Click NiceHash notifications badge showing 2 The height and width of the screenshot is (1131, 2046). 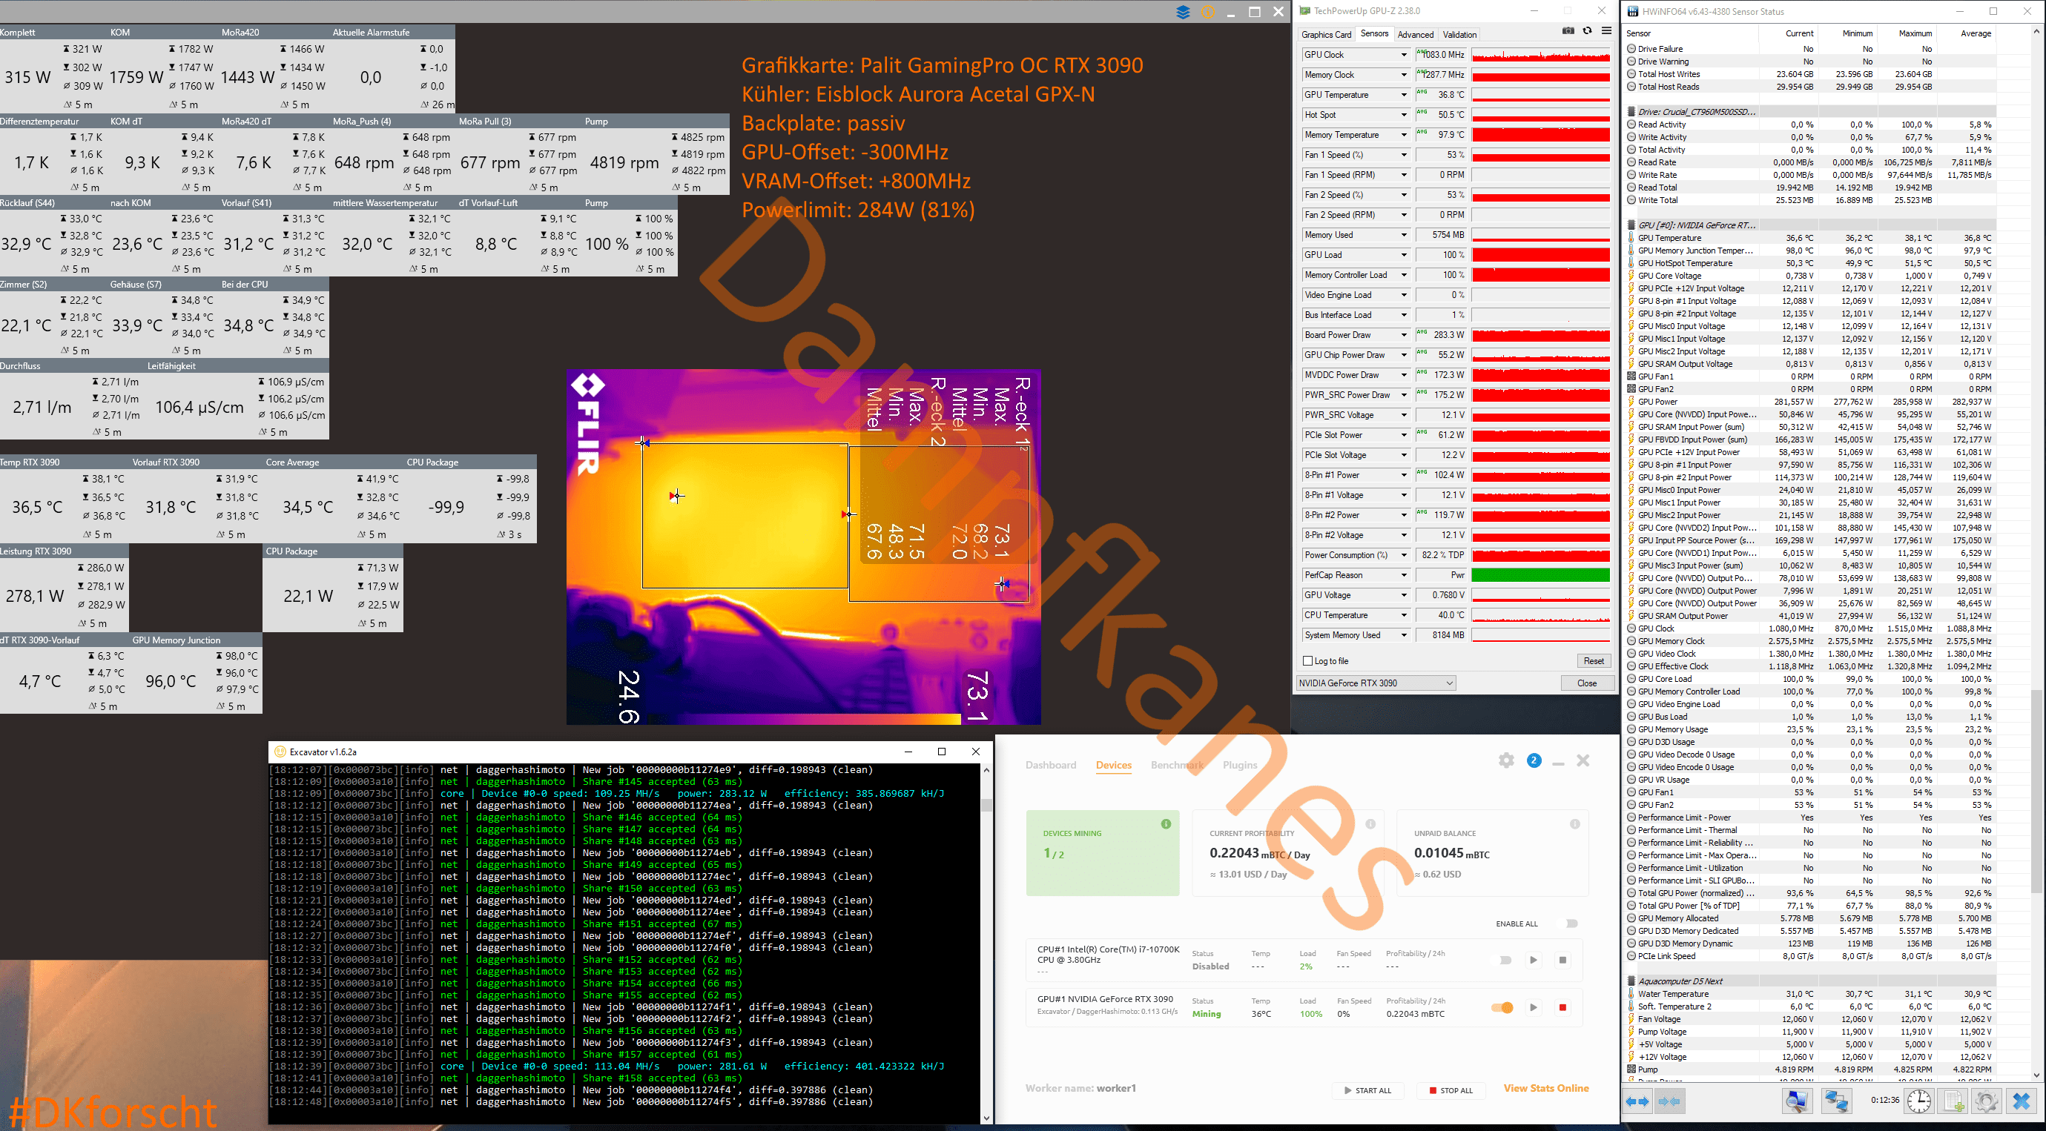(x=1534, y=760)
